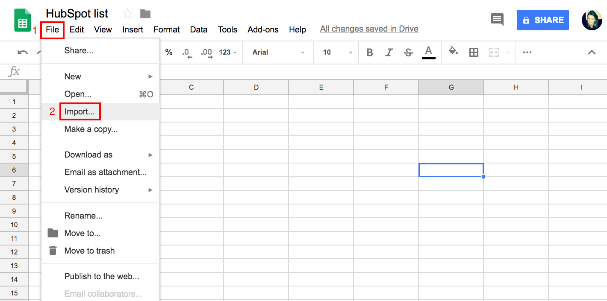Toggle italic formatting

pyautogui.click(x=389, y=53)
